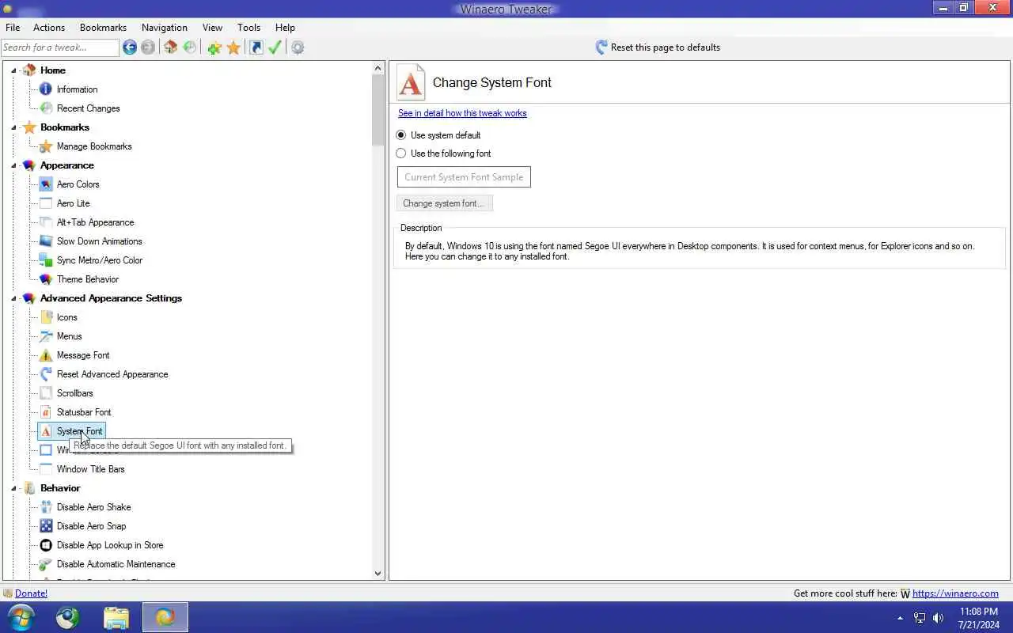Click the Search for a tweak field
Screen dimensions: 1013x633
[60, 47]
